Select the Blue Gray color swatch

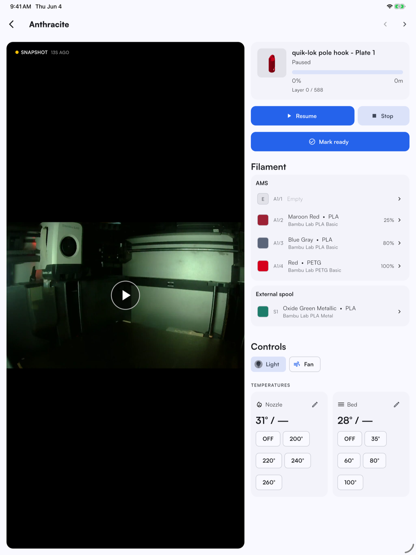[x=263, y=243]
